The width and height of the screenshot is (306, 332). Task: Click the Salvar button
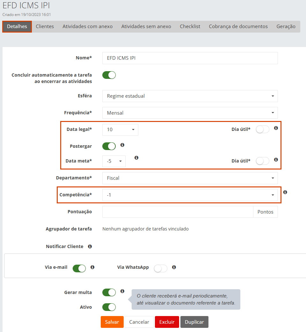point(112,322)
